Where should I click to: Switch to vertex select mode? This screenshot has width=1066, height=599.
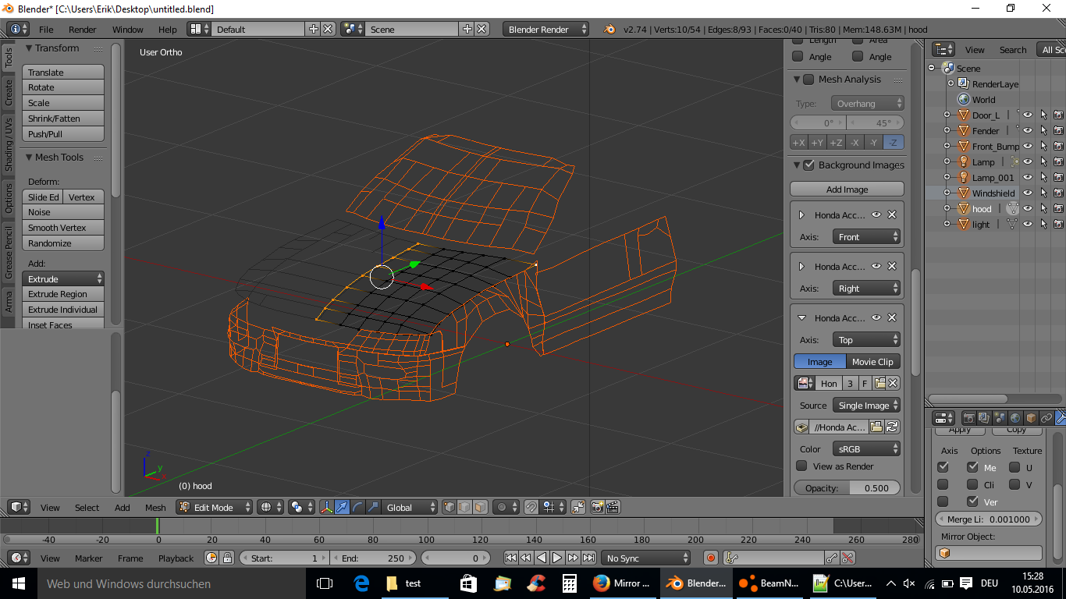point(449,507)
